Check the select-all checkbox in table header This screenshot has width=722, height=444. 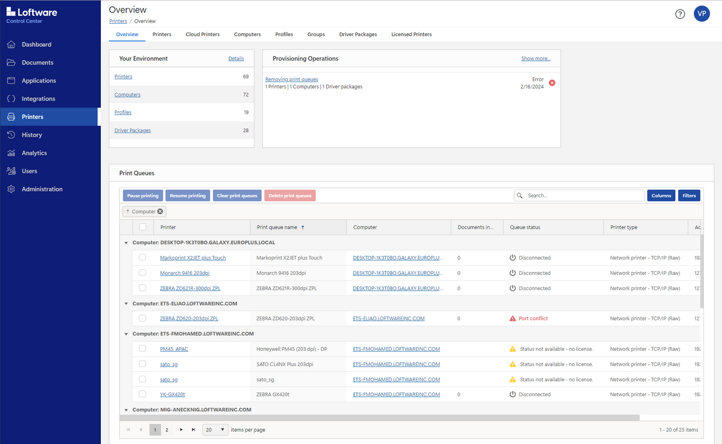pyautogui.click(x=142, y=226)
